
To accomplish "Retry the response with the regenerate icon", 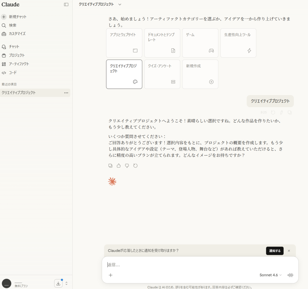I will (x=135, y=165).
